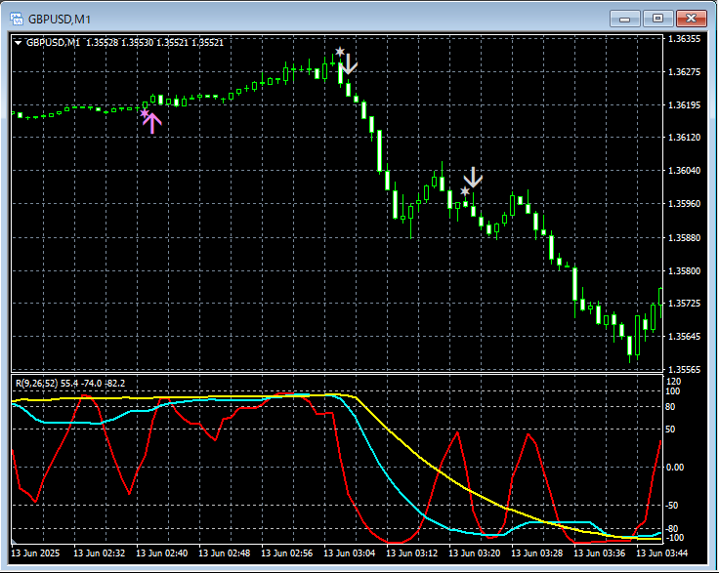Maximize the GBPUSD,M1 chart window

[657, 19]
